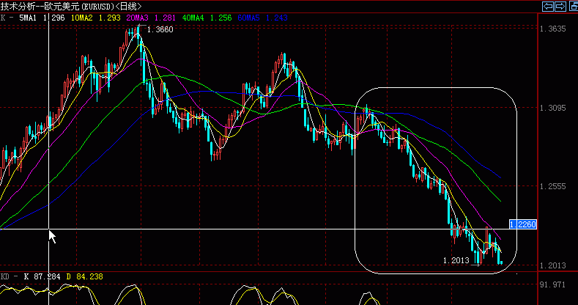Screen dimensions: 578x305
Task: Click the 1.2555 price axis value
Action: 552,187
